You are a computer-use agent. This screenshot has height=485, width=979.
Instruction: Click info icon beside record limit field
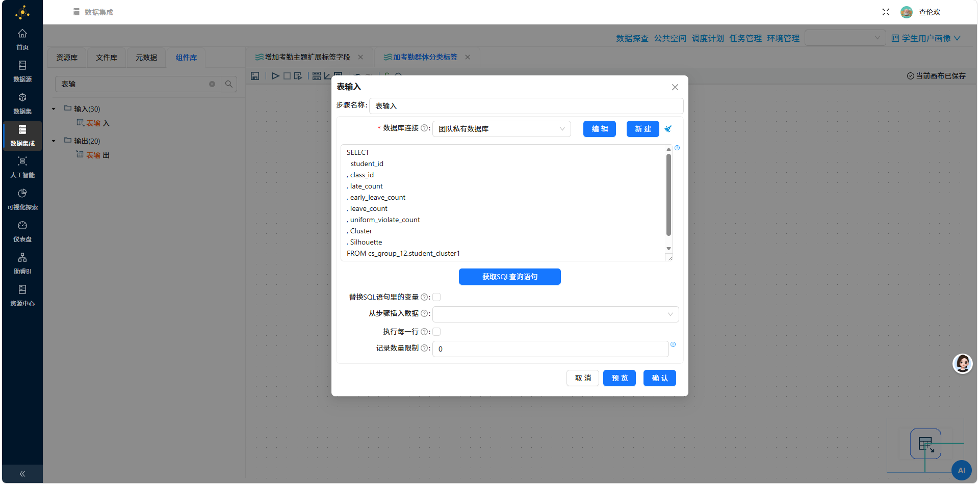point(673,344)
